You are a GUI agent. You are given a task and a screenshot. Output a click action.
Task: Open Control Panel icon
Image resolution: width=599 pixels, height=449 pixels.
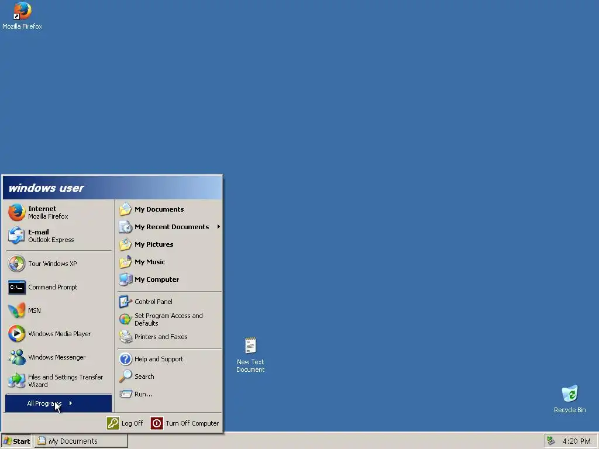[x=125, y=302]
